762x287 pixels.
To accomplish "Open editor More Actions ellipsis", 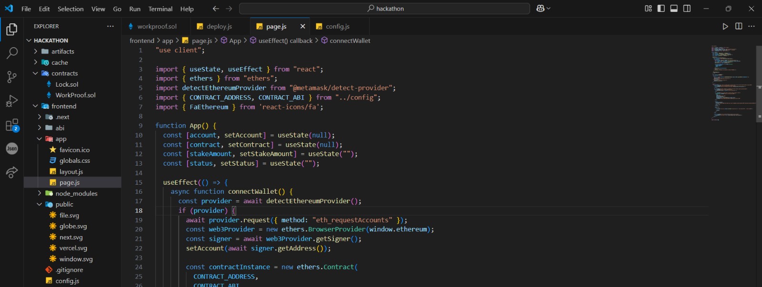I will [752, 26].
